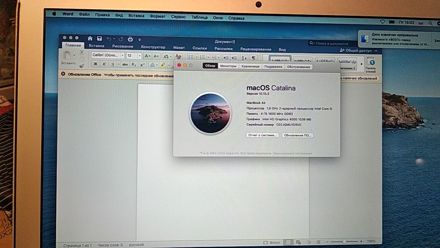Click the Заголовок 2 style thumbnail
The image size is (440, 248).
point(347,64)
